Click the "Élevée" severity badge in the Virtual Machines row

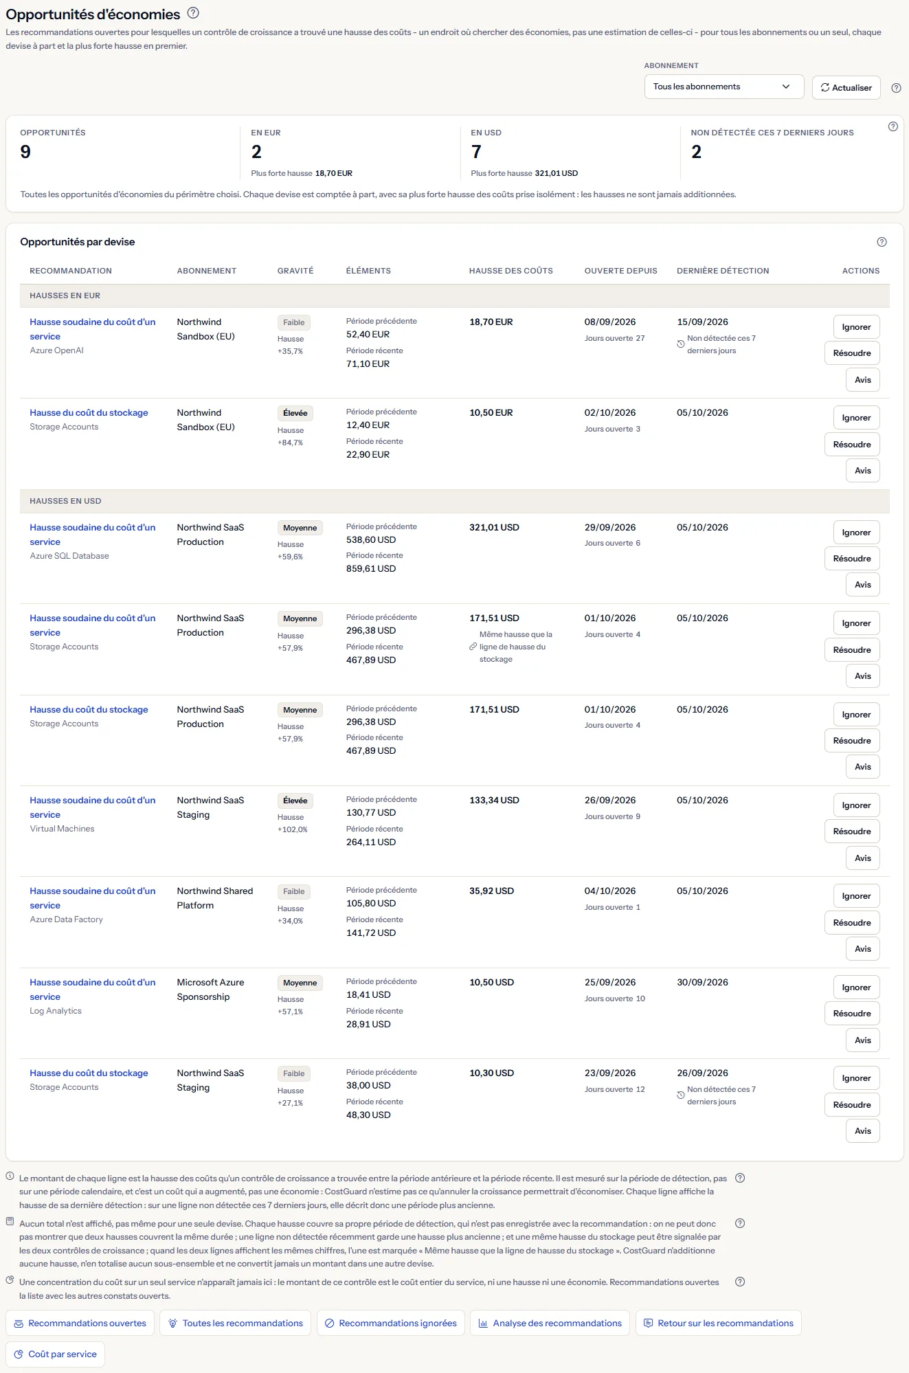coord(295,801)
